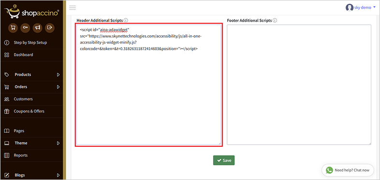Viewport: 380px width, 180px height.
Task: Click the WhatsApp icon in chat bubble
Action: [x=329, y=170]
